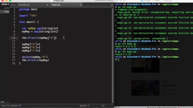Click line number 18 in the gutter
Viewport: 193px width, 108px height.
tap(14, 63)
